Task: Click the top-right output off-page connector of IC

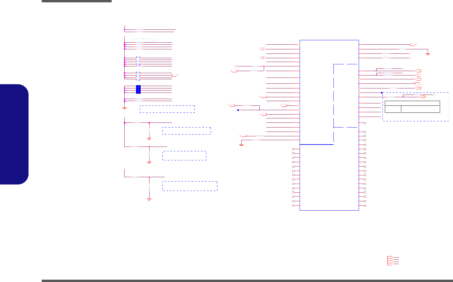Action: coord(413,44)
